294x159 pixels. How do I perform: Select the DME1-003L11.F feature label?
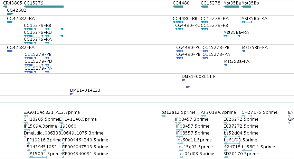tap(198, 77)
